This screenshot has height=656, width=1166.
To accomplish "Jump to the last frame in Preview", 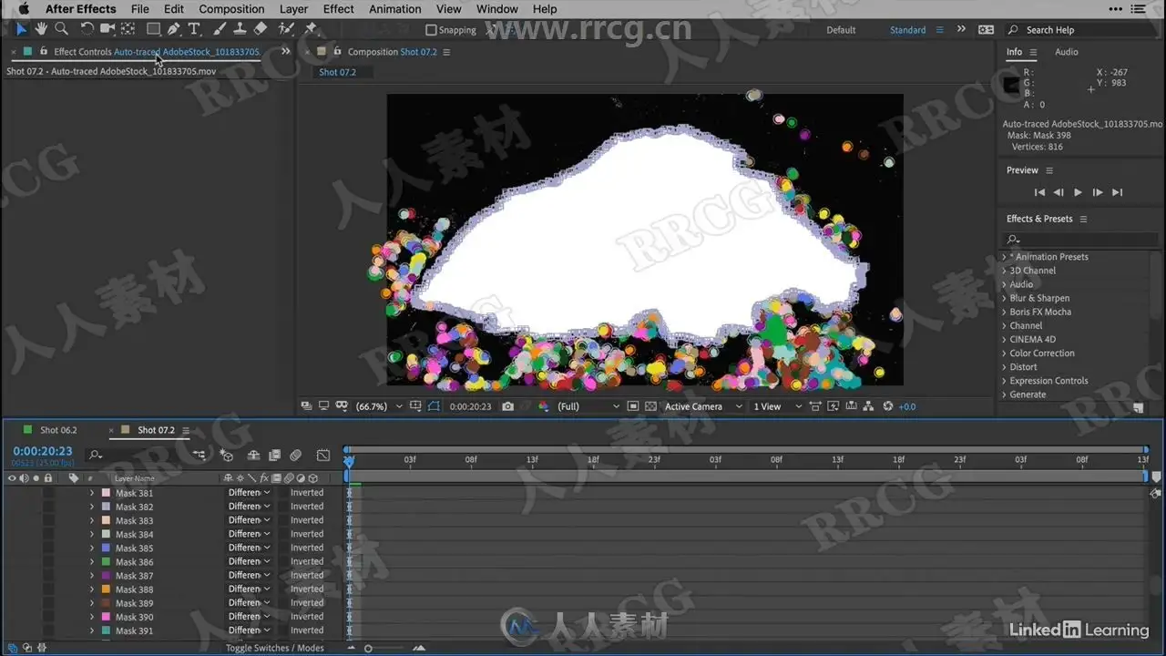I will click(x=1118, y=192).
